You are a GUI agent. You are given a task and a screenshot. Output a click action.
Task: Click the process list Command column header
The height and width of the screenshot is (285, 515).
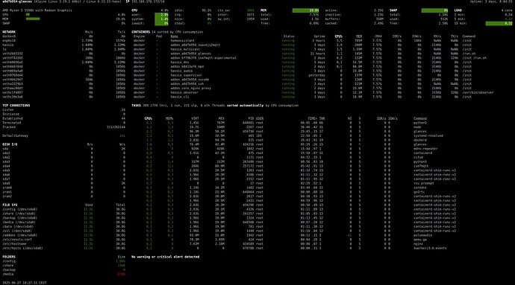(x=420, y=118)
